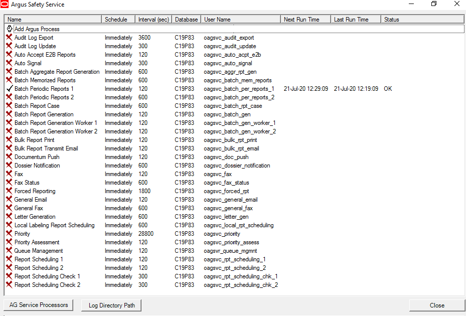Click the OK status of Batch Periodic Reports 1
Screen dimensions: 466x316
(x=388, y=89)
